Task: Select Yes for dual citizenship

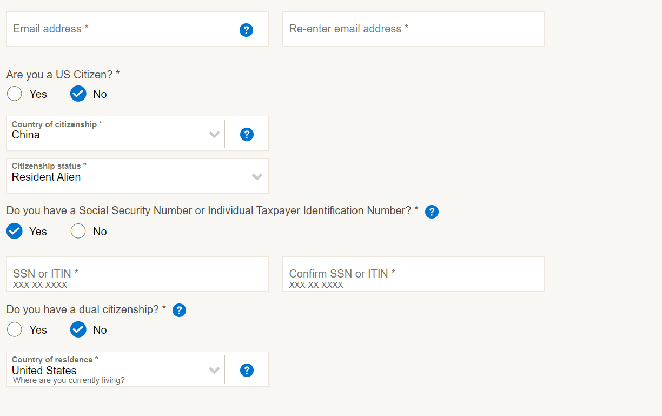Action: pos(15,330)
